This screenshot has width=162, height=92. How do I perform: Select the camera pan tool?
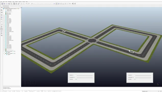[2, 4]
